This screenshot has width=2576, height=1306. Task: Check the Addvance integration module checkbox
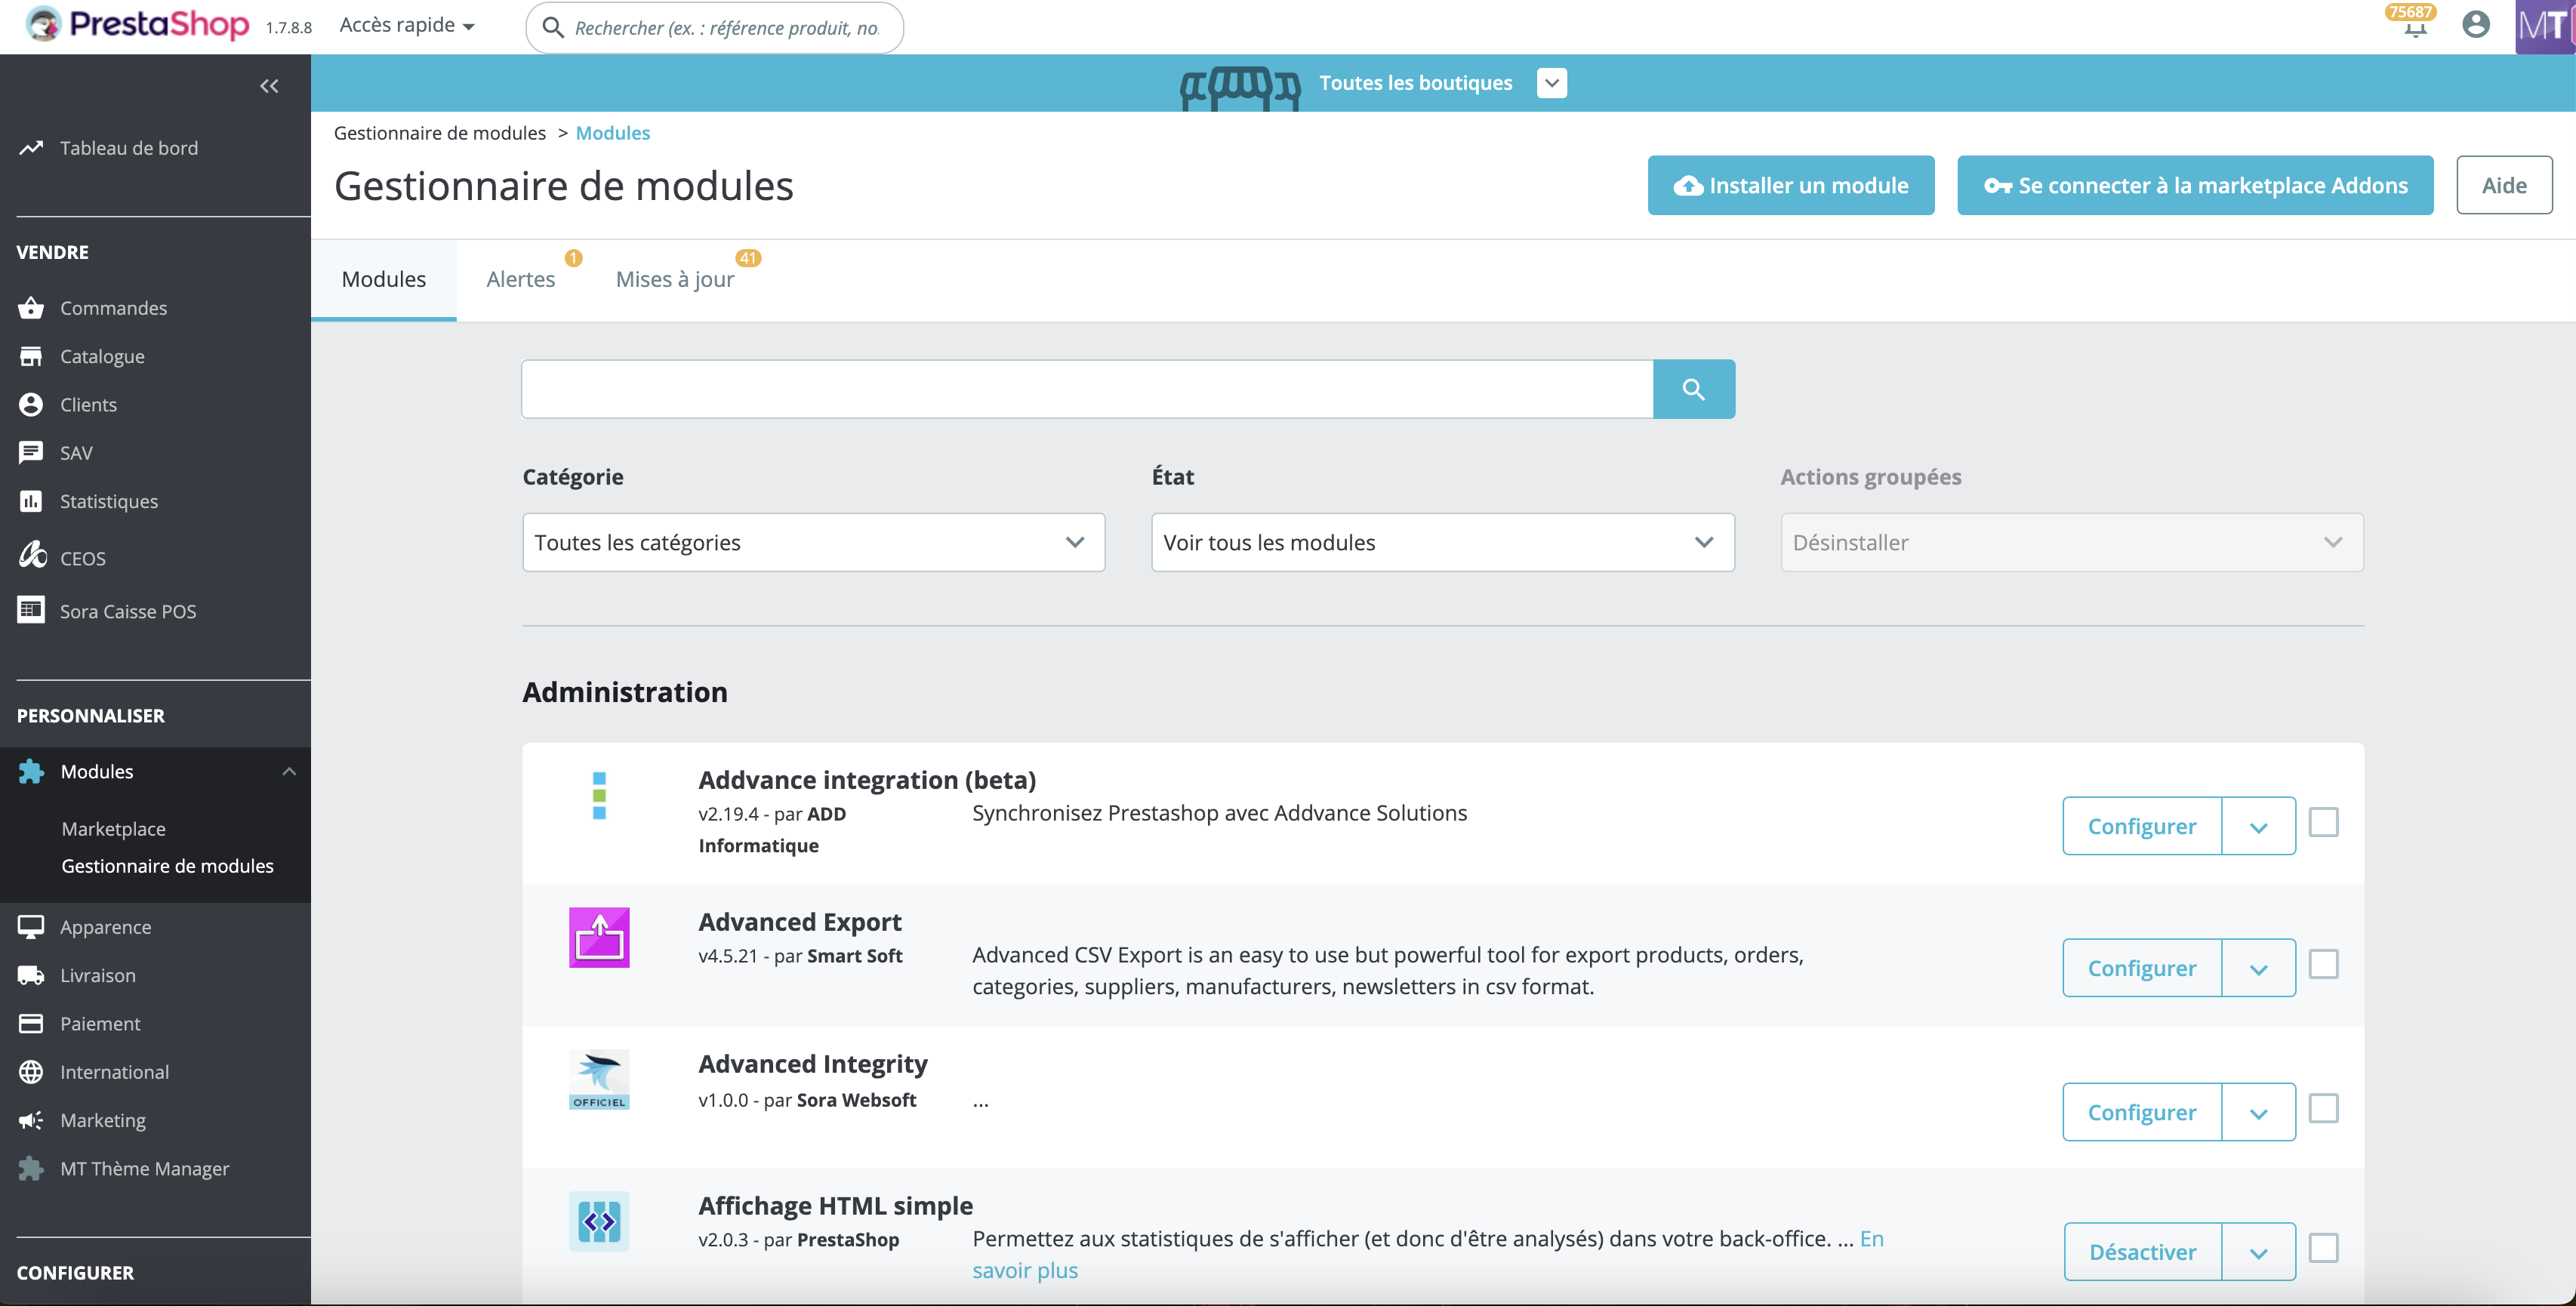(2323, 822)
